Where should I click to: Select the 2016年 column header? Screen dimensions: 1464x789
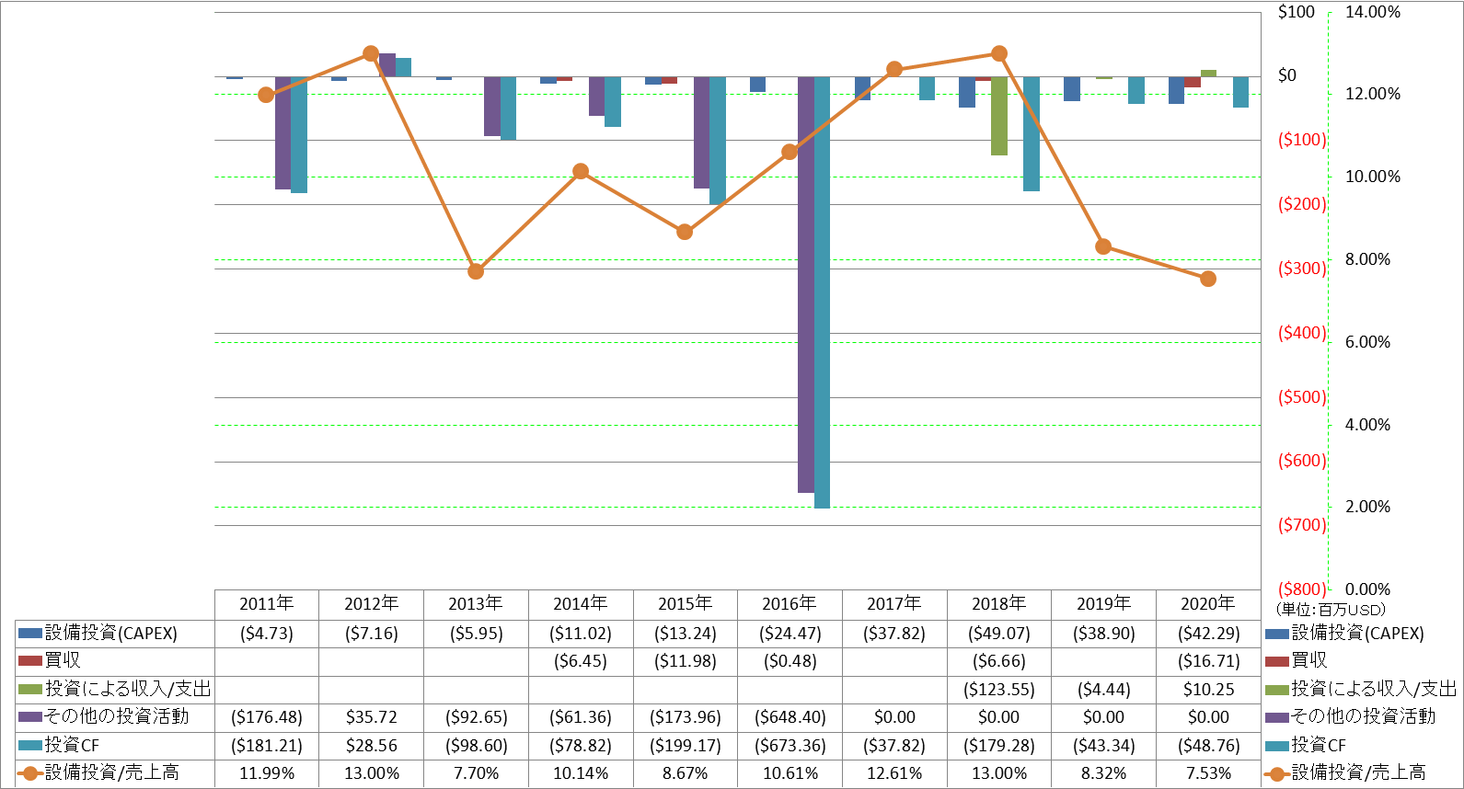pyautogui.click(x=790, y=604)
